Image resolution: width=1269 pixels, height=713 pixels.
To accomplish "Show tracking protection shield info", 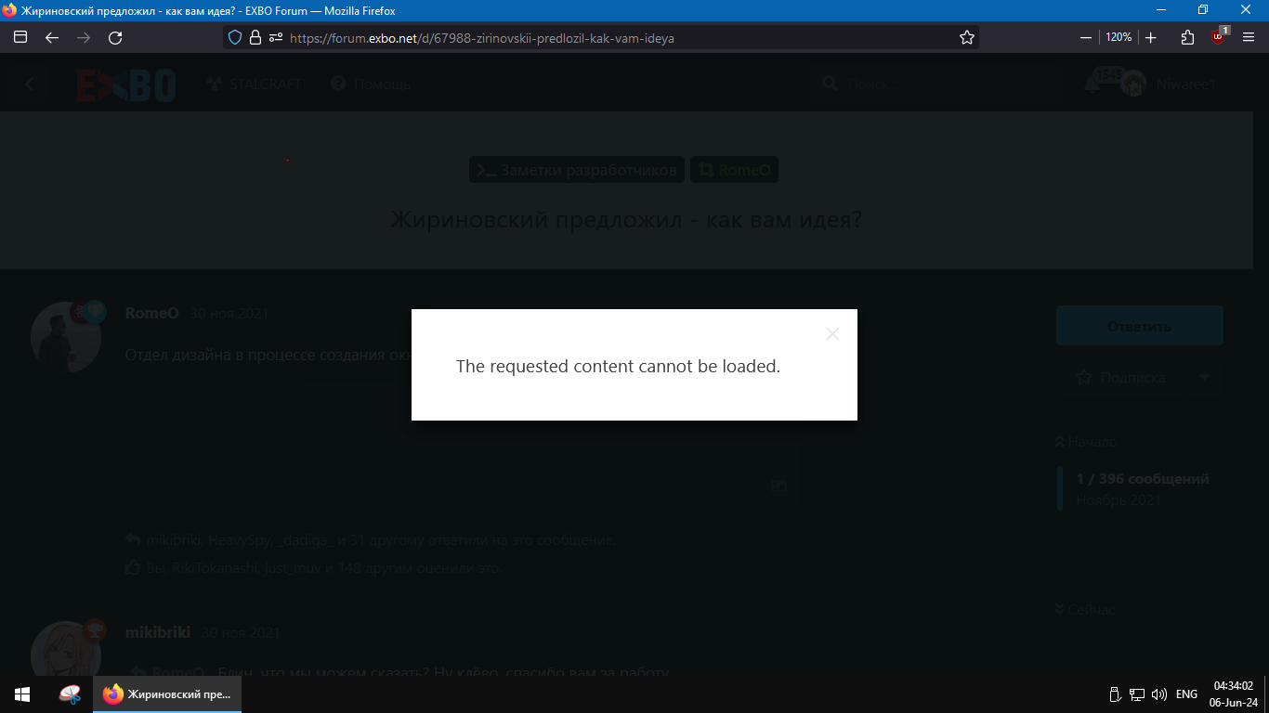I will point(235,37).
